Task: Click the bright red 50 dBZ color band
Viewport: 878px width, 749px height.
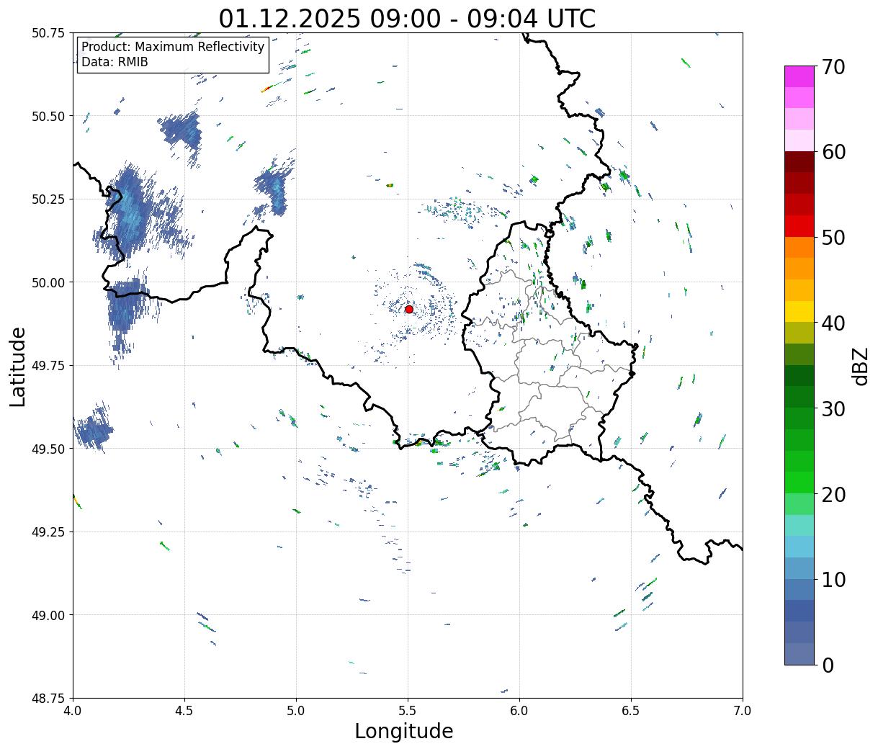Action: click(799, 226)
